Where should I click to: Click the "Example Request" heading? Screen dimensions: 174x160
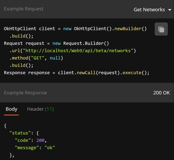[24, 9]
